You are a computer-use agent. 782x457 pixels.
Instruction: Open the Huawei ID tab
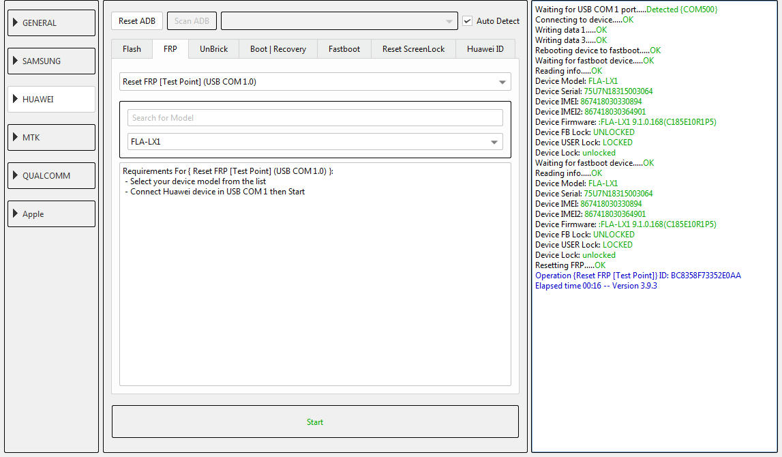(x=485, y=49)
